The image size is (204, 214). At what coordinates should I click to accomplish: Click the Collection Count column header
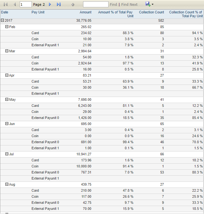151,12
